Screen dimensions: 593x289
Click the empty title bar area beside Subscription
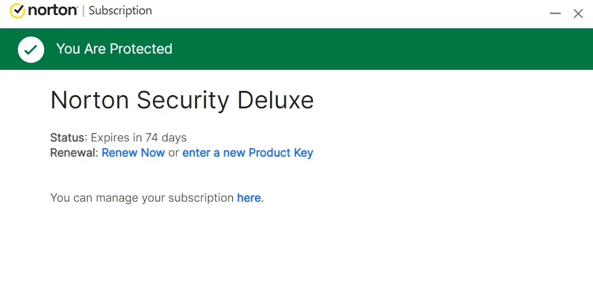[348, 14]
